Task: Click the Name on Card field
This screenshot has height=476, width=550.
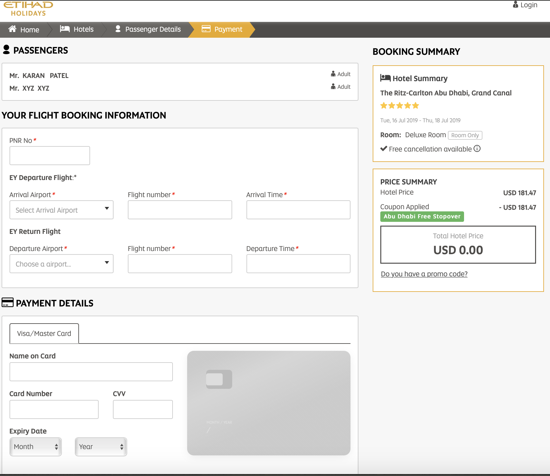Action: pos(91,372)
